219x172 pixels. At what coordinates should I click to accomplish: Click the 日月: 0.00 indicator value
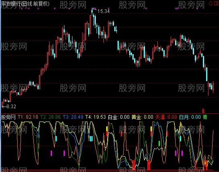pos(190,117)
